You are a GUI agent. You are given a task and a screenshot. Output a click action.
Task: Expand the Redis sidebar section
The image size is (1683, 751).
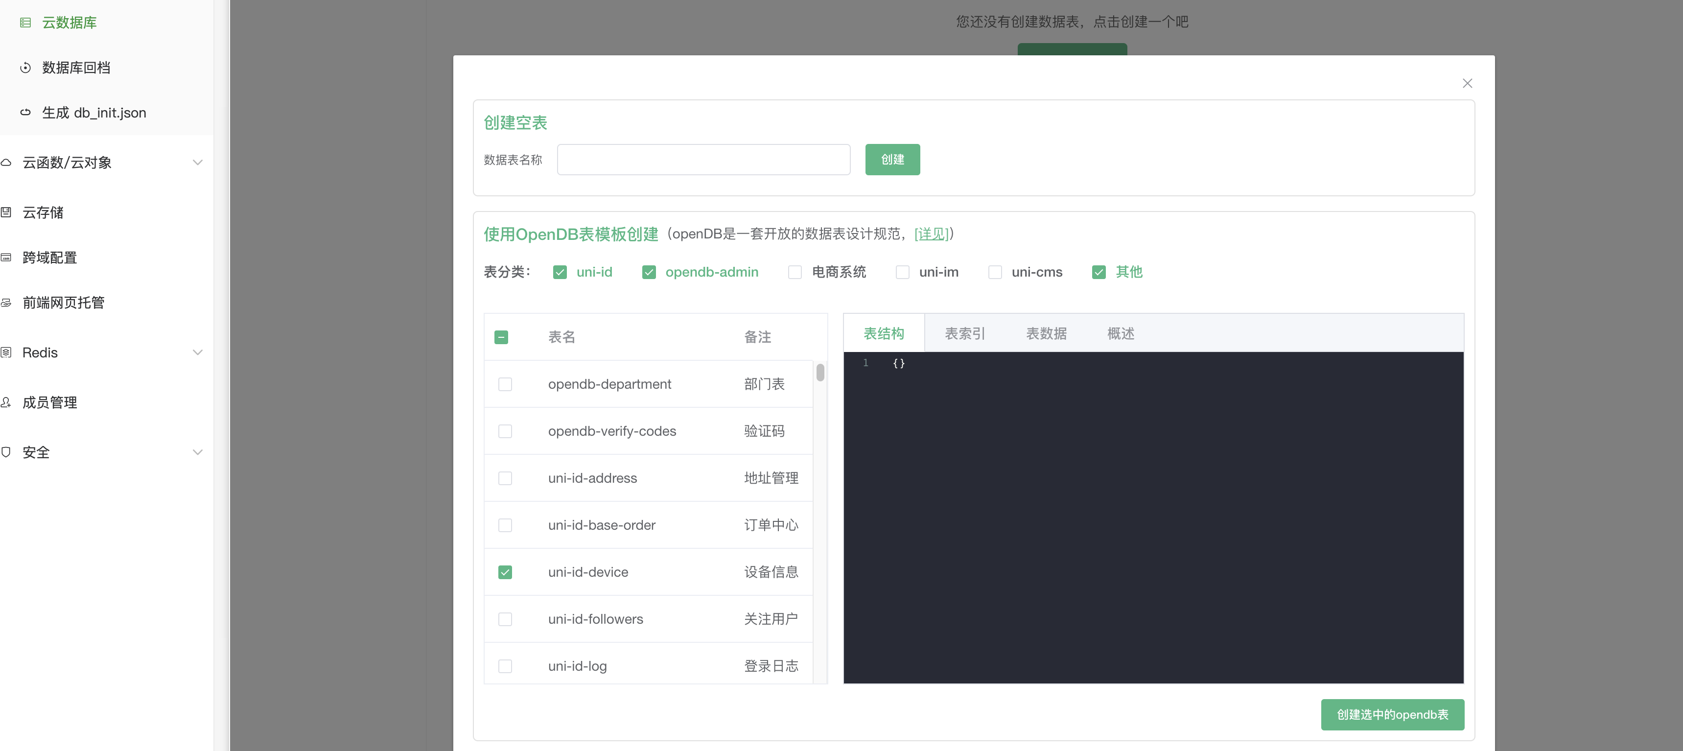tap(197, 353)
